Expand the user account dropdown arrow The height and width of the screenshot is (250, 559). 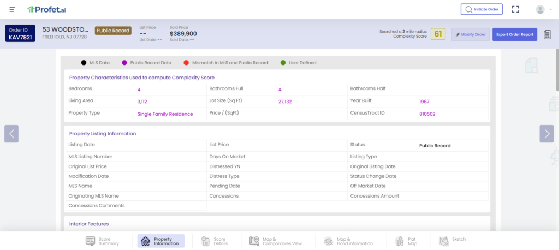tap(551, 10)
